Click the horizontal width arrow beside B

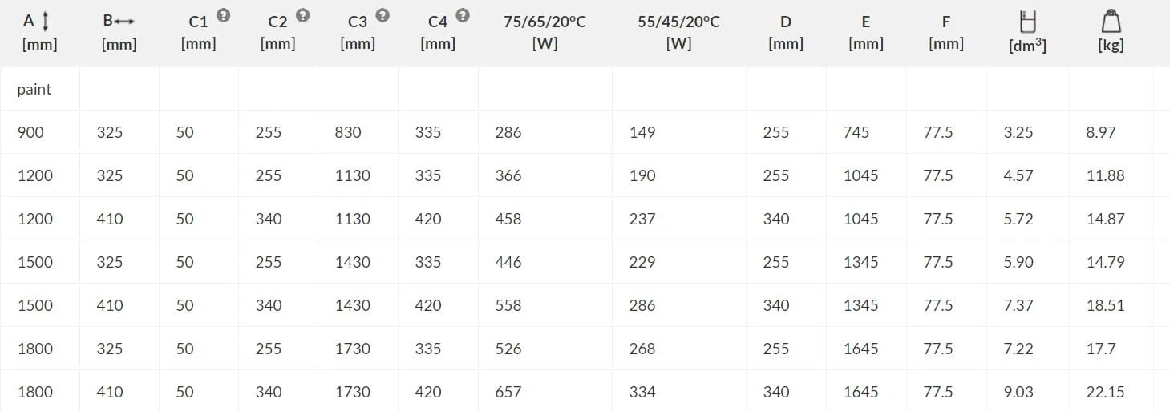tap(124, 22)
